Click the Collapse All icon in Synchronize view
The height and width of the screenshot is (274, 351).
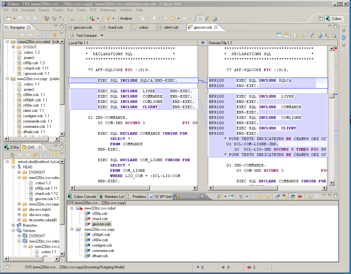point(253,197)
